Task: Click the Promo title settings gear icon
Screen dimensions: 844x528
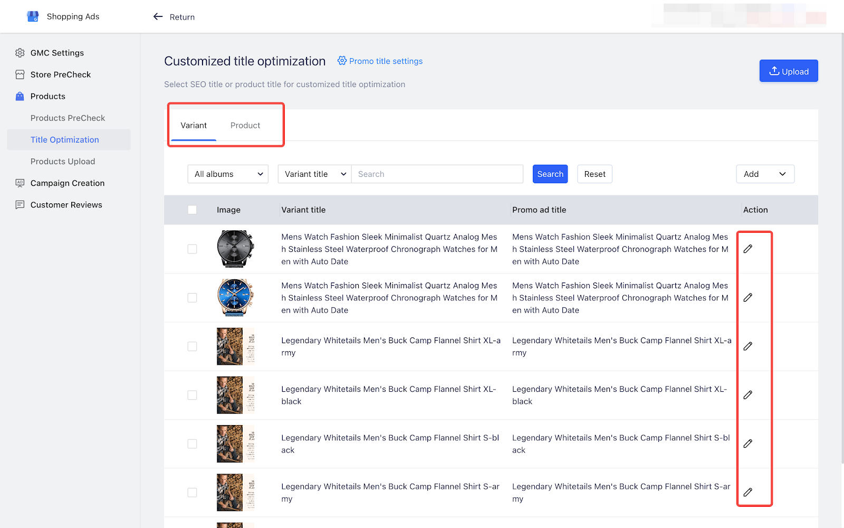Action: point(342,61)
